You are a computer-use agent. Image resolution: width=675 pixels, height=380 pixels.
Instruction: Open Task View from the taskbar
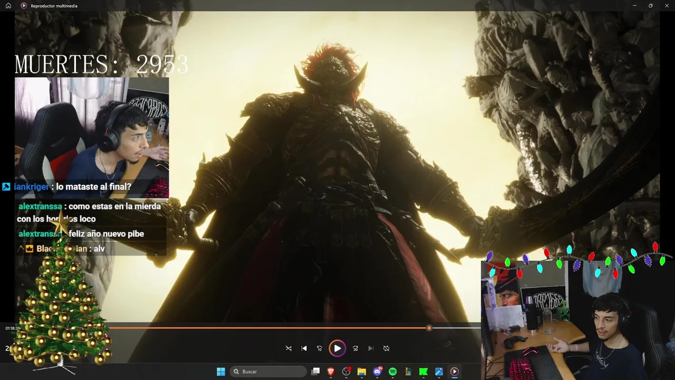tap(315, 372)
